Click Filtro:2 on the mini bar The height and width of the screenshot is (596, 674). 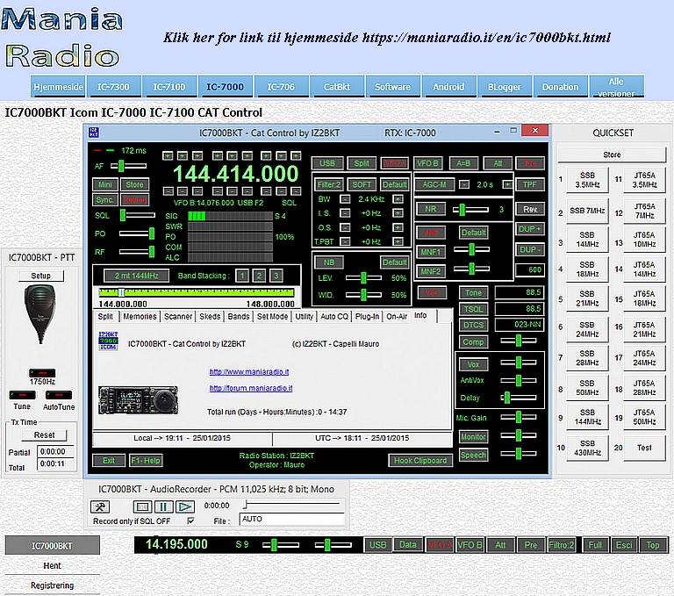pos(561,545)
